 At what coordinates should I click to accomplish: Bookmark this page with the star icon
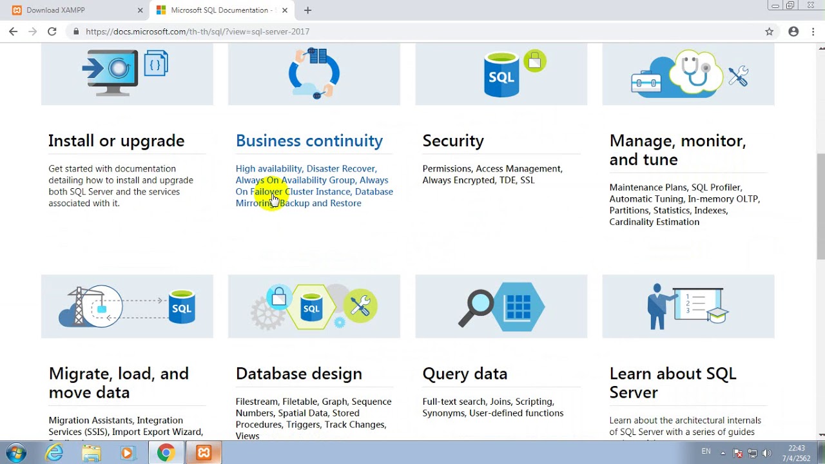[769, 32]
